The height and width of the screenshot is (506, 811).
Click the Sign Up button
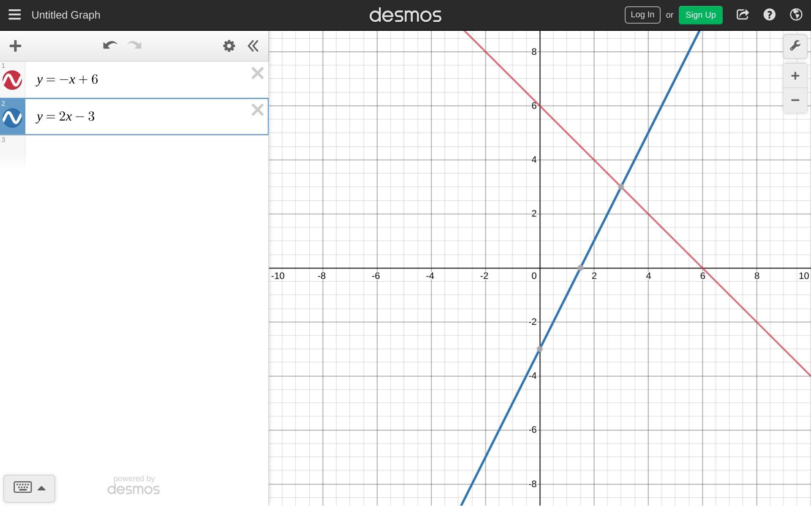(700, 15)
